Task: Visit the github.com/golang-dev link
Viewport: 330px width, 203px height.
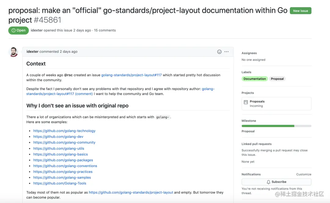Action: click(58, 137)
